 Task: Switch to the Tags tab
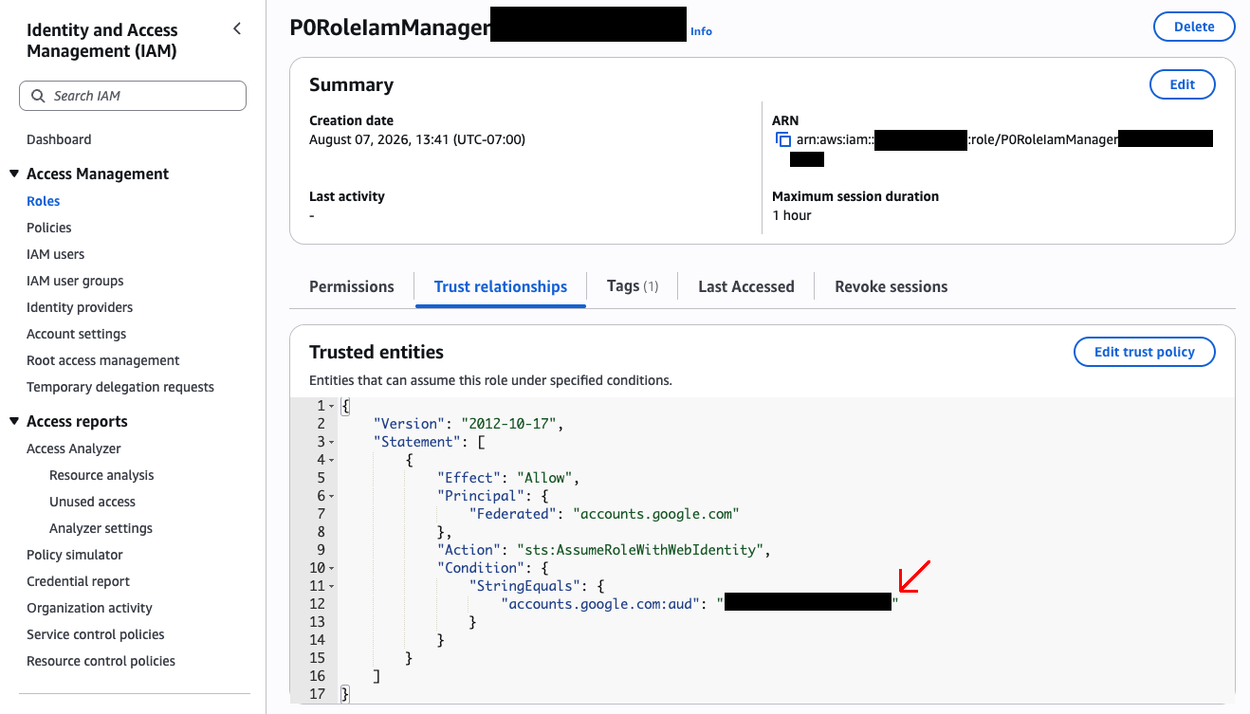tap(633, 286)
